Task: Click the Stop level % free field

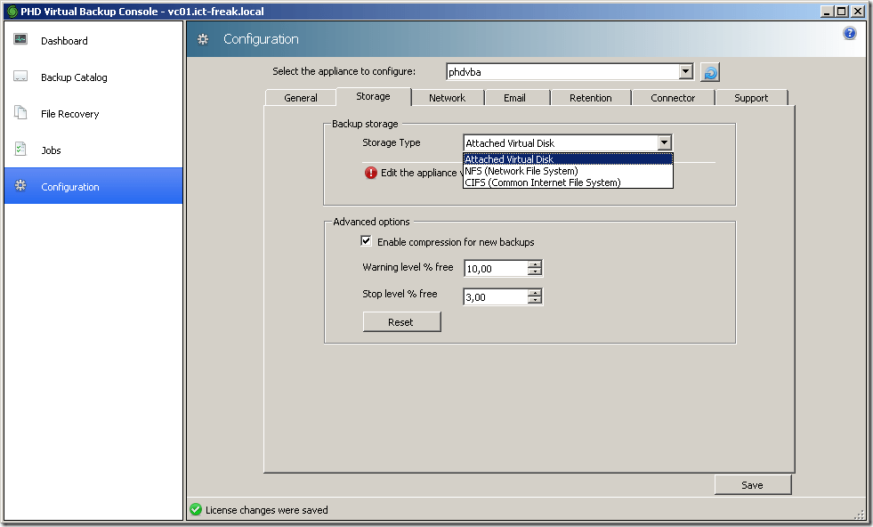Action: tap(495, 297)
